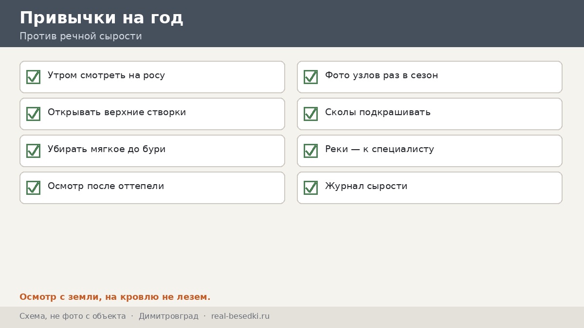Click the heading «Привычки на год»

coord(101,18)
